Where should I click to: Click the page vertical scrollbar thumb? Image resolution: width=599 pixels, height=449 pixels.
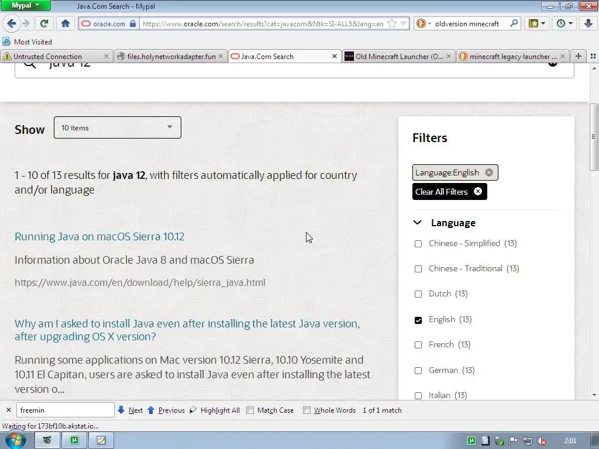[x=593, y=137]
